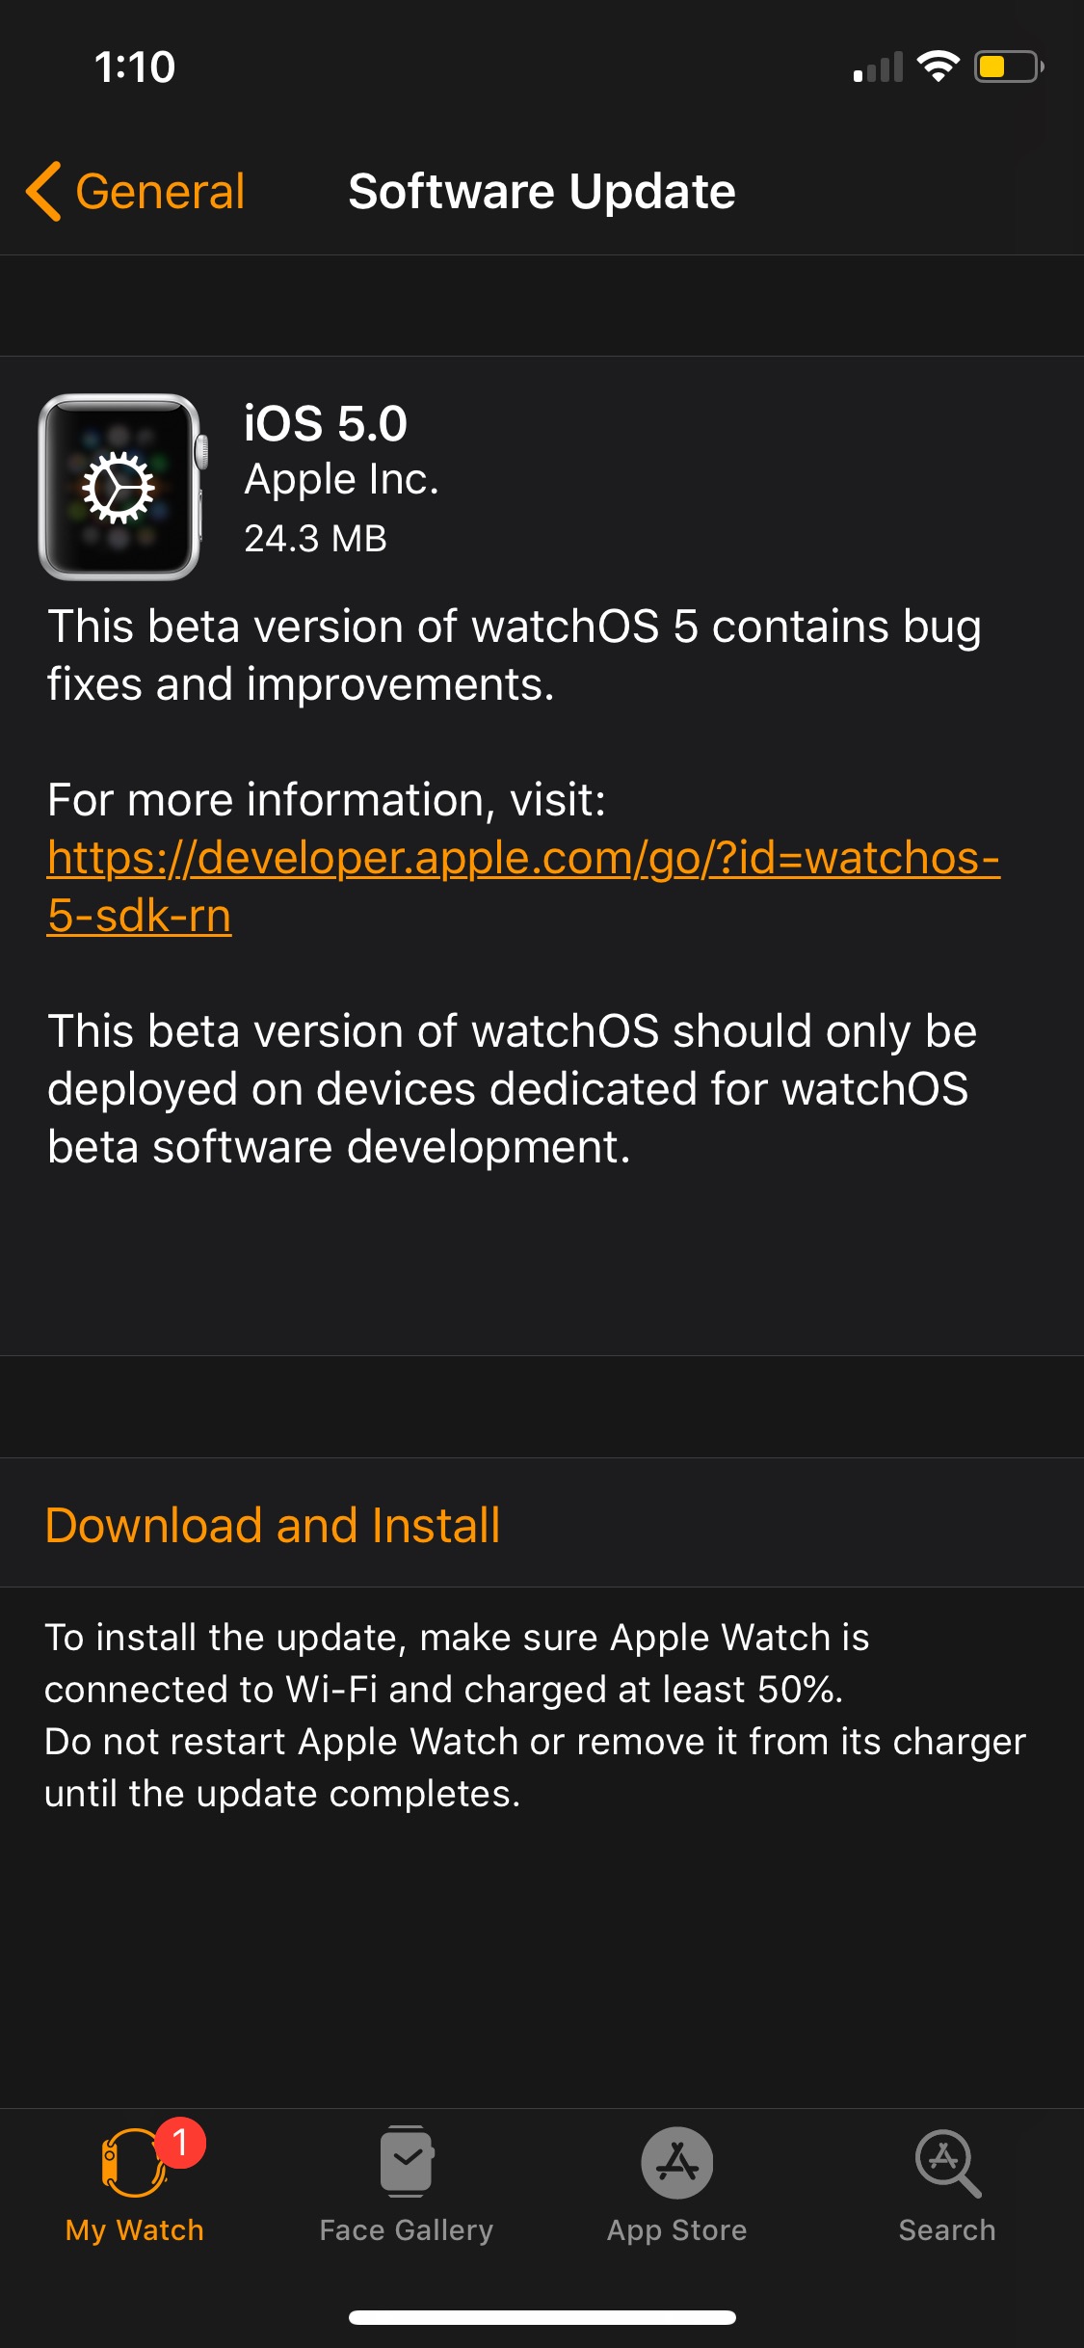1084x2348 pixels.
Task: Switch to the Face Gallery tab label
Action: (x=407, y=2230)
